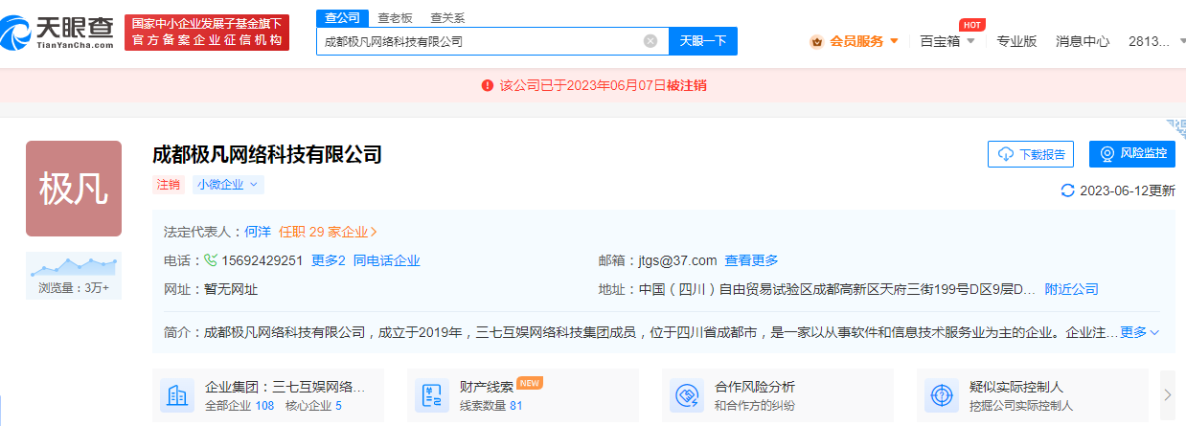Click the 合作风险分析 icon
The width and height of the screenshot is (1186, 426).
pyautogui.click(x=687, y=395)
